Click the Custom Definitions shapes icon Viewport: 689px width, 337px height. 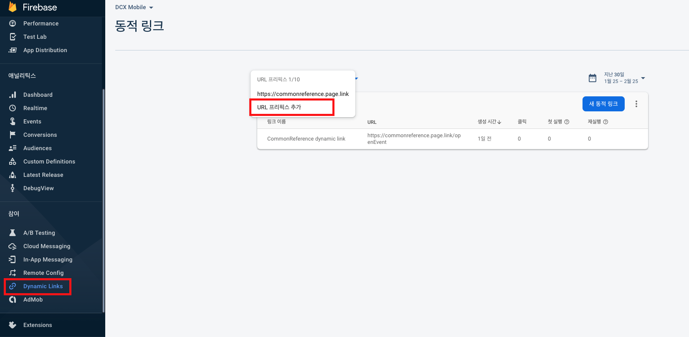(13, 161)
